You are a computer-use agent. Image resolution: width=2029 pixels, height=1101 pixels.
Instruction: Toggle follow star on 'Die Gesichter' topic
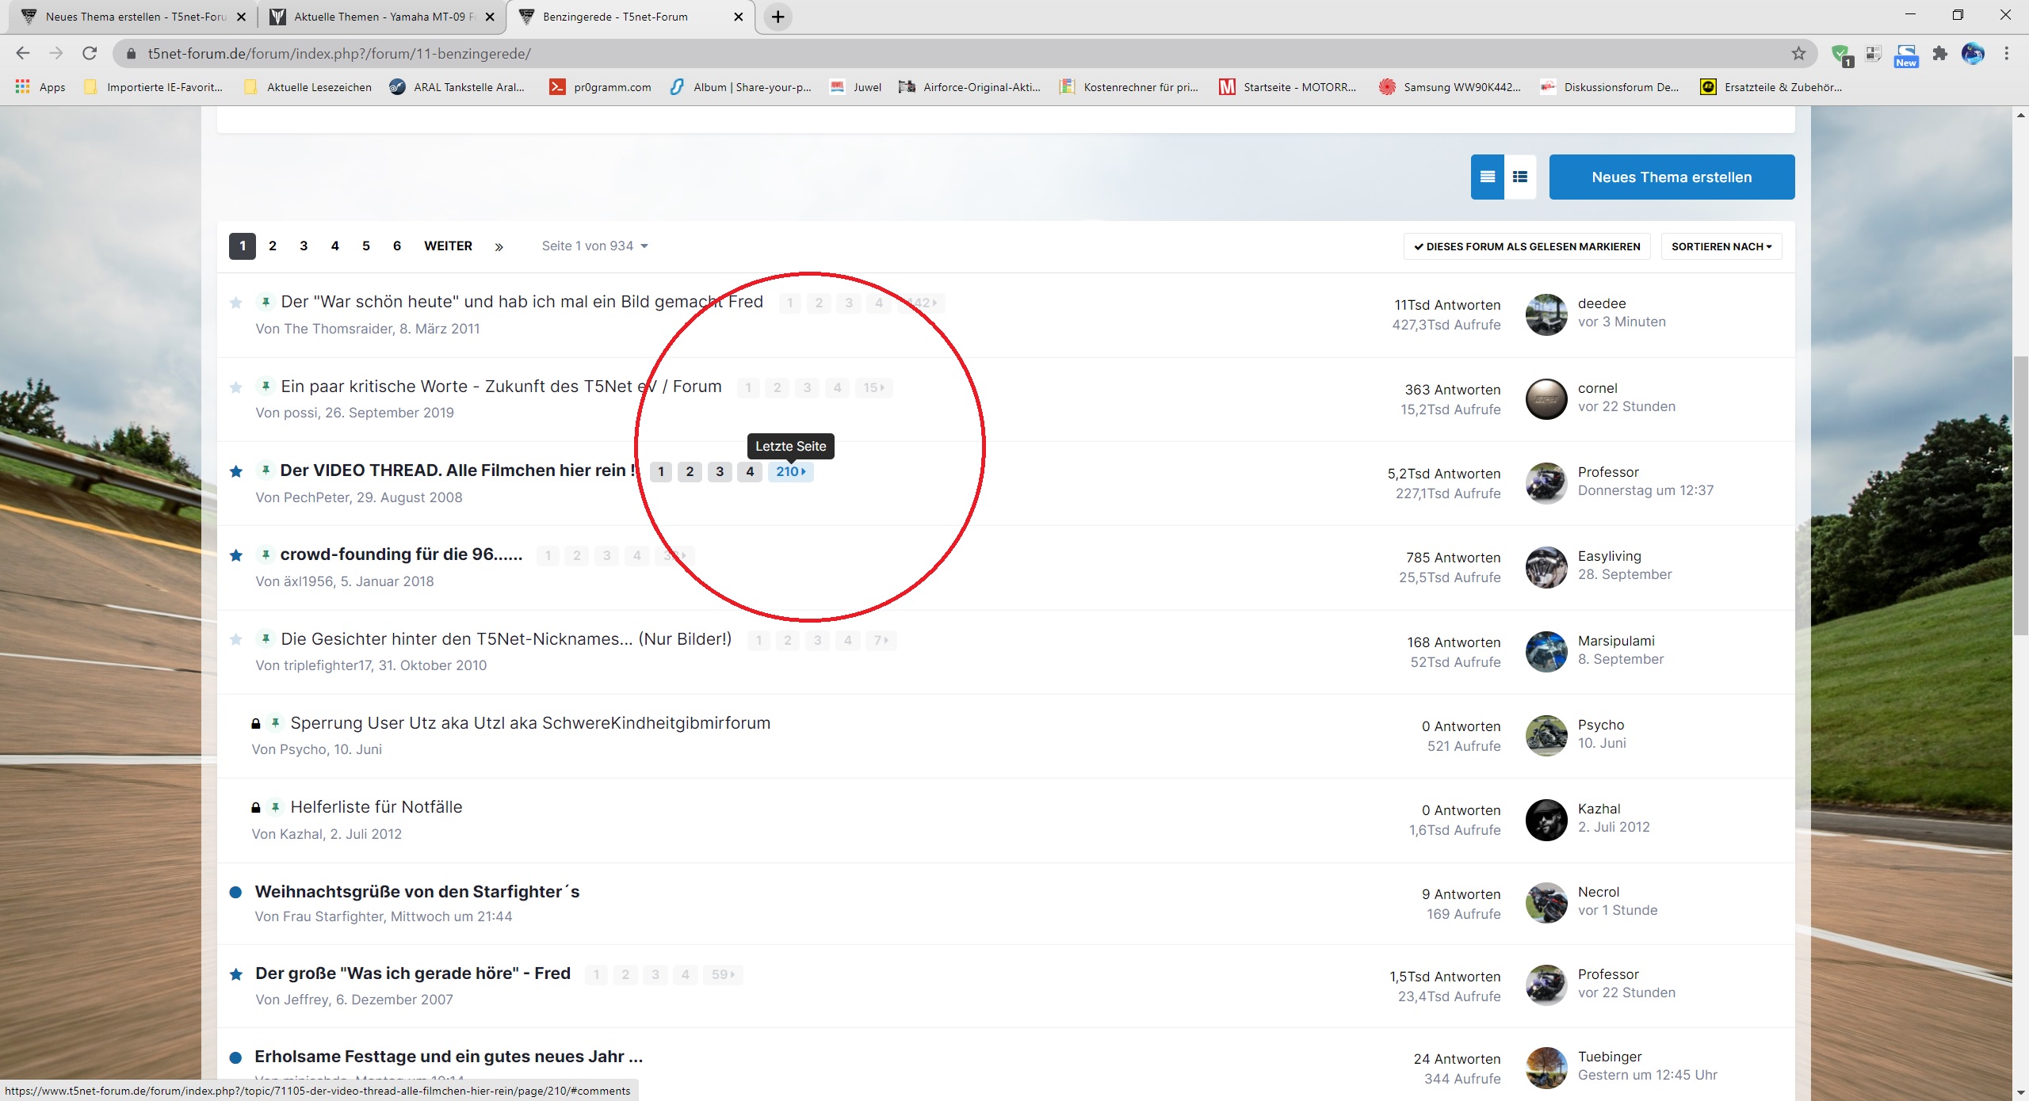pos(236,639)
